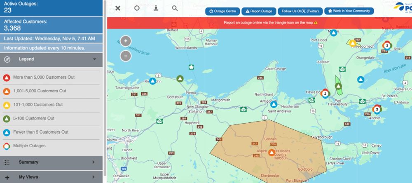Close the map toolbar with the X icon
This screenshot has width=412, height=183.
coord(118,8)
